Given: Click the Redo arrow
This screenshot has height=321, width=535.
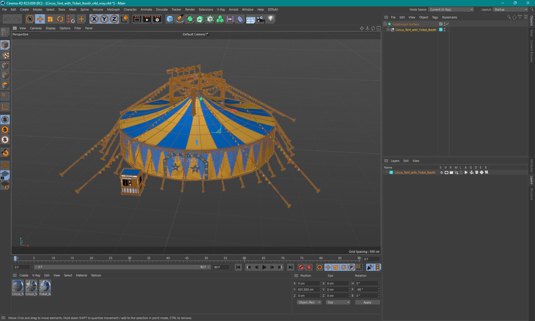Looking at the screenshot, I should pyautogui.click(x=17, y=19).
